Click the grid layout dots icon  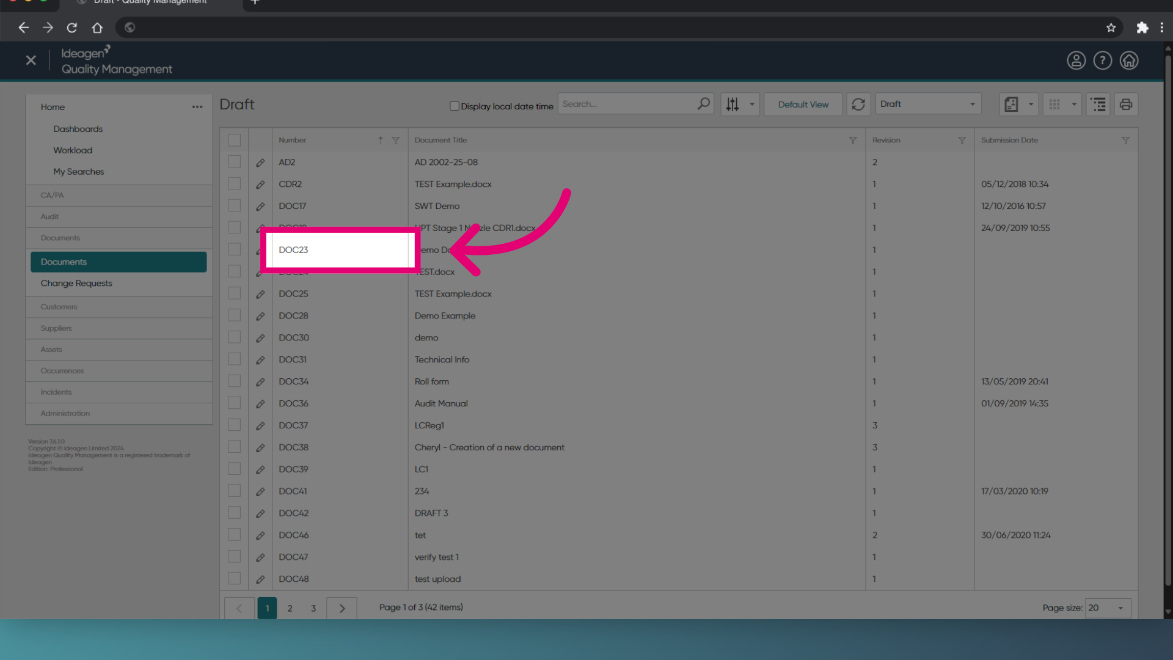point(1054,105)
